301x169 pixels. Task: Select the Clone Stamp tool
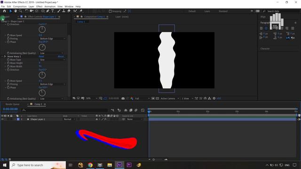[64, 11]
